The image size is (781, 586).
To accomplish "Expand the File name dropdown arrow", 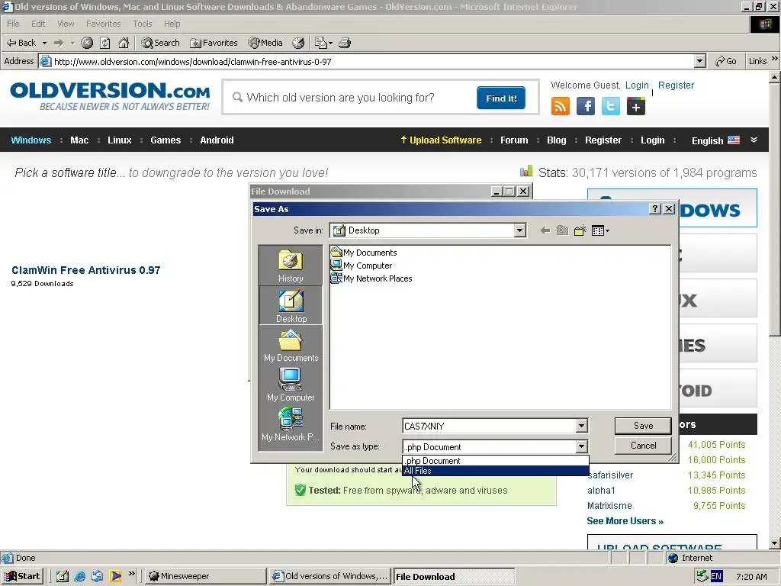I will [581, 426].
